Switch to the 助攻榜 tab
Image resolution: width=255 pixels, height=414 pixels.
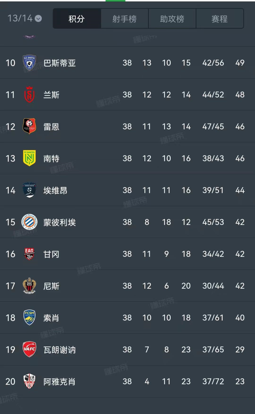click(172, 19)
